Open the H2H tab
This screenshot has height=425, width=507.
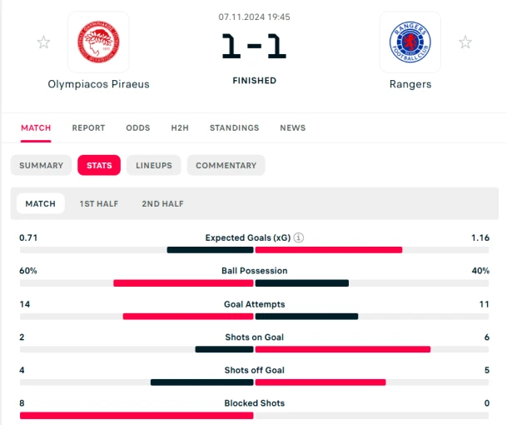click(x=180, y=127)
